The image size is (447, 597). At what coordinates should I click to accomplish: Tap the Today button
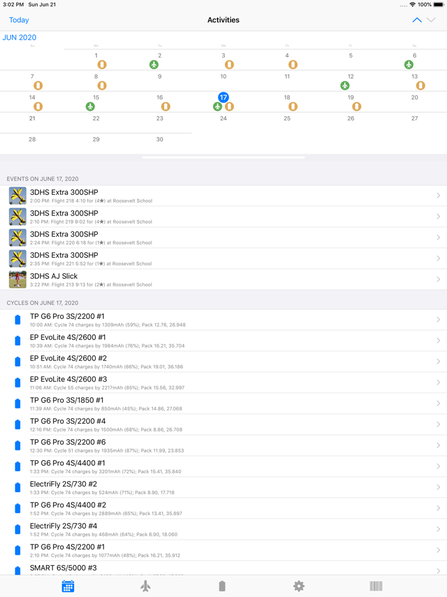click(19, 20)
